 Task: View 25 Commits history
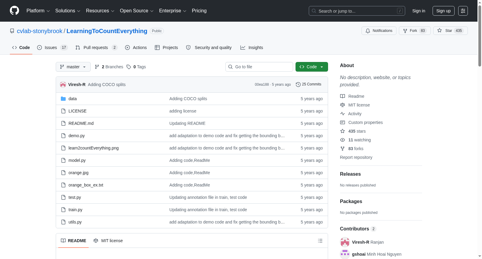pyautogui.click(x=308, y=85)
